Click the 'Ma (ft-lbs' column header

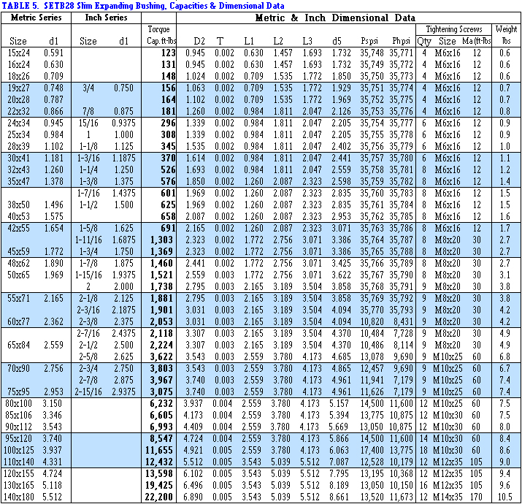coord(477,41)
